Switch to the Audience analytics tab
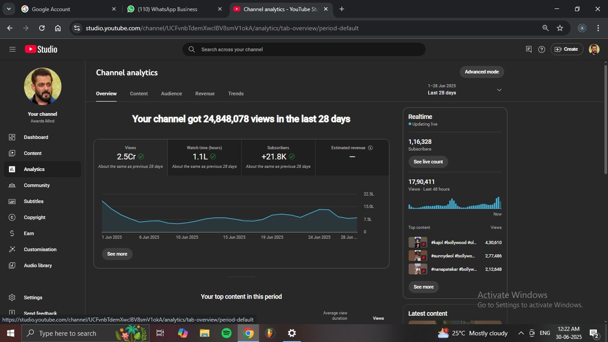This screenshot has width=608, height=342. click(x=171, y=94)
